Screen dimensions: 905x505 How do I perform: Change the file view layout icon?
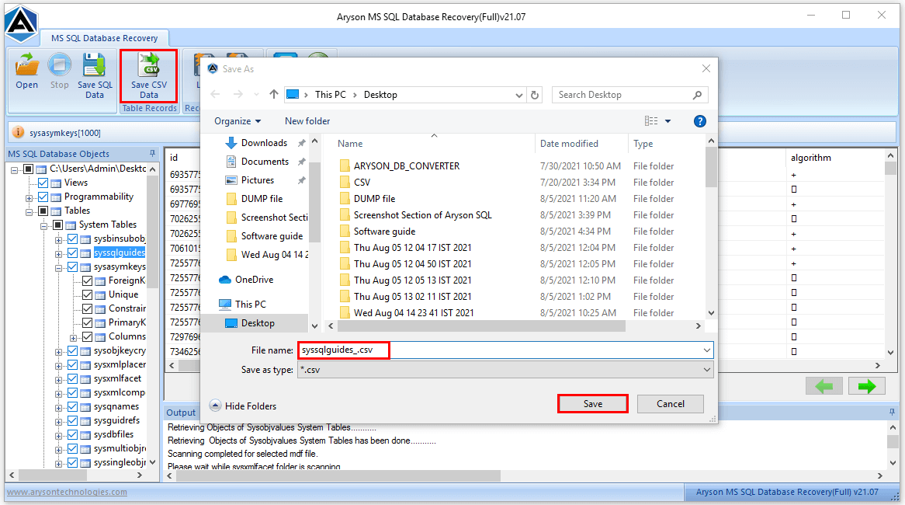click(651, 120)
